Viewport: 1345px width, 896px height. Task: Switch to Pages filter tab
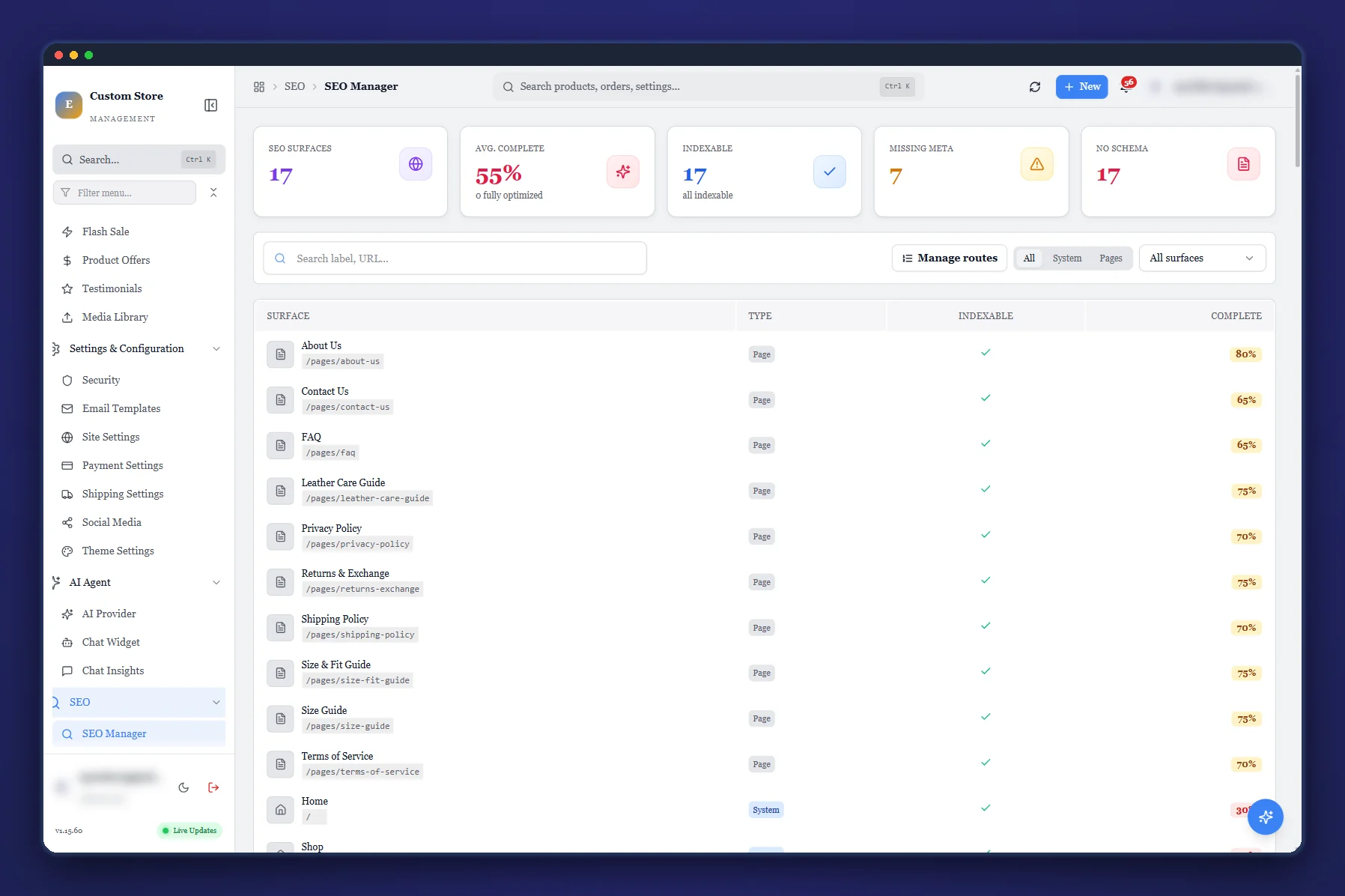[1111, 258]
